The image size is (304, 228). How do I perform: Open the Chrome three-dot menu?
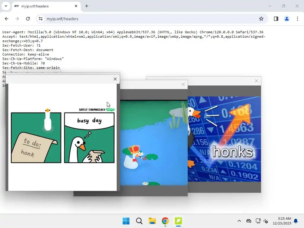pos(297,19)
